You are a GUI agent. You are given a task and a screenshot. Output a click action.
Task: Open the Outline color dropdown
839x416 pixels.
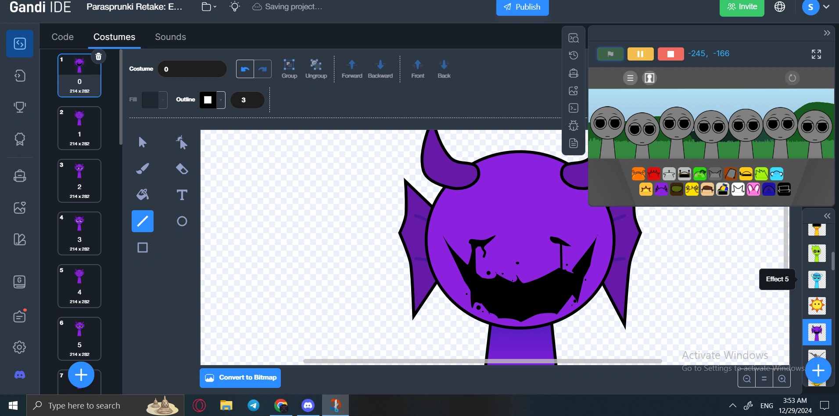point(219,100)
